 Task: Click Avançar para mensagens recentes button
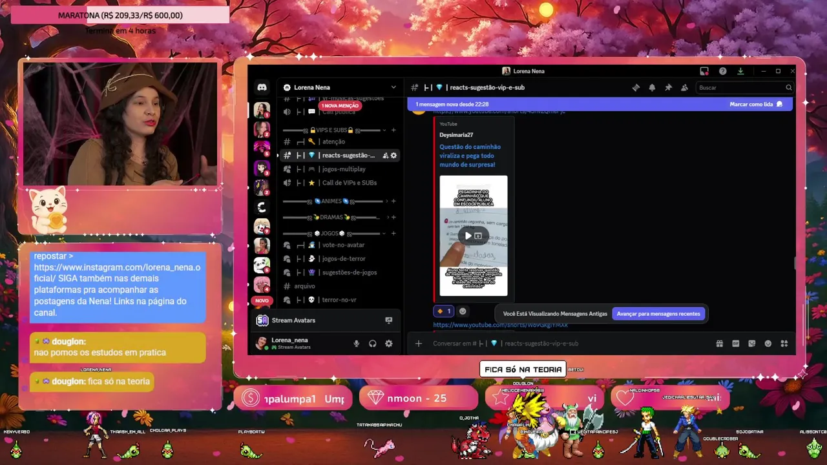pyautogui.click(x=658, y=314)
